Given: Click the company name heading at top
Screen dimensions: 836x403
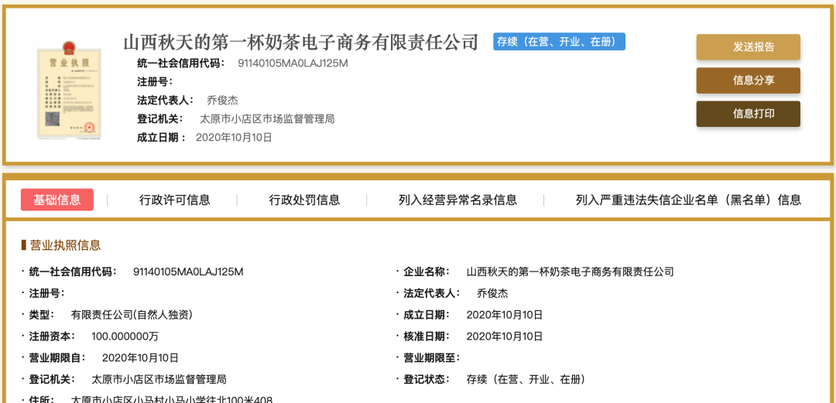Looking at the screenshot, I should [301, 43].
